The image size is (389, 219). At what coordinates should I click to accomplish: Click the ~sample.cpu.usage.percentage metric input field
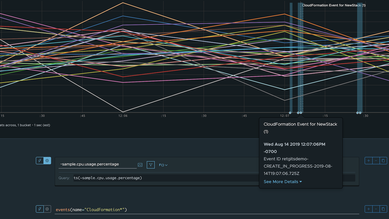[x=97, y=164]
